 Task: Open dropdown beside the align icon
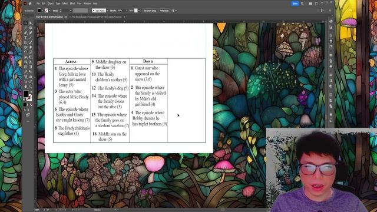tap(176, 11)
